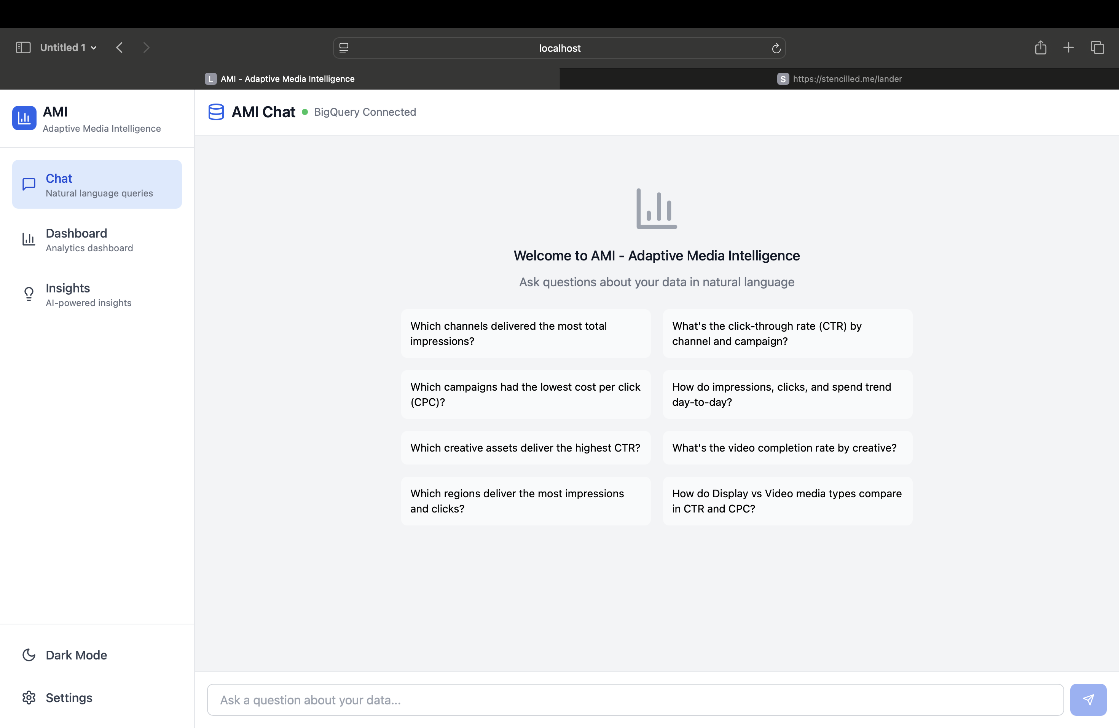Click the send message paper plane button
The image size is (1119, 728).
pyautogui.click(x=1088, y=700)
